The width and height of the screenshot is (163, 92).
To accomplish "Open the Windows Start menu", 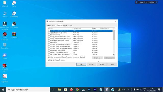I will (x=3, y=90).
